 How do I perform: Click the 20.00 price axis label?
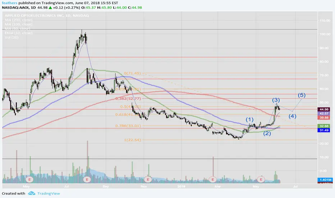pos(324,144)
